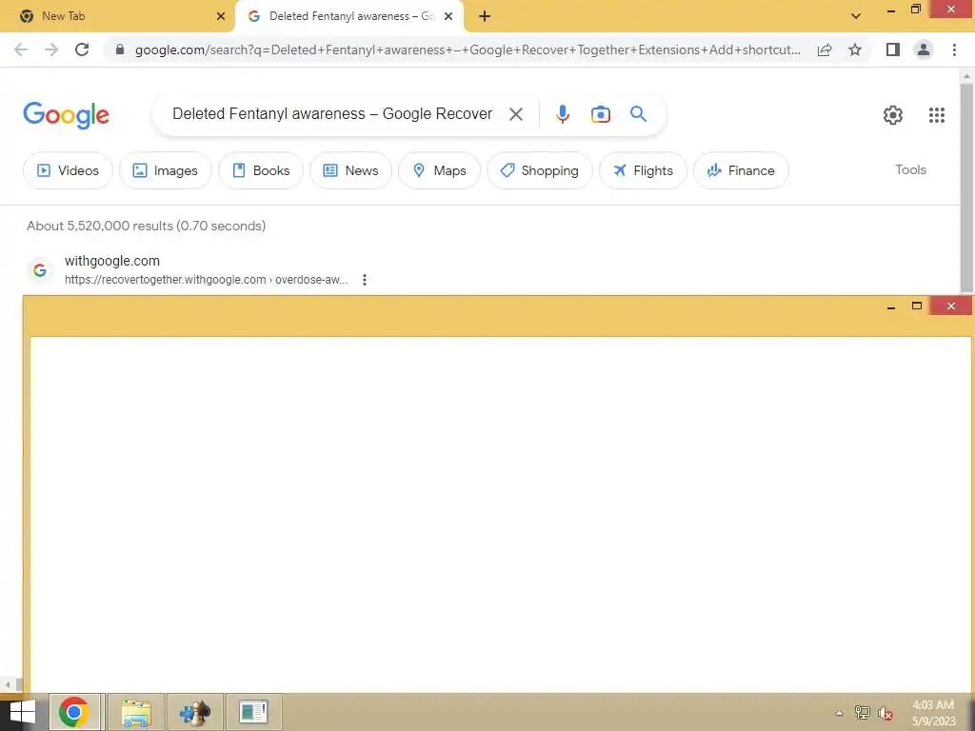Screen dimensions: 975x731
Task: Click inside the Google search box
Action: [x=332, y=114]
